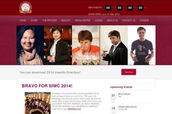Select the June 19 date calendar icon
The height and width of the screenshot is (114, 172).
pos(113,108)
